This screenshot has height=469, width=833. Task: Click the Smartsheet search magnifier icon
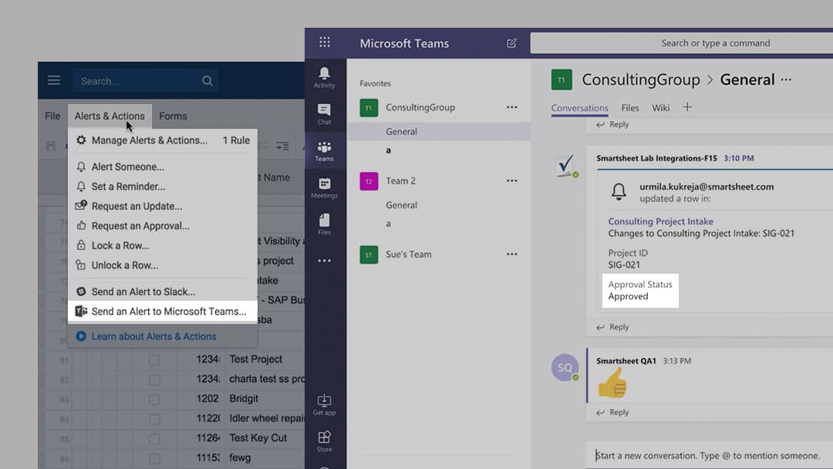207,81
